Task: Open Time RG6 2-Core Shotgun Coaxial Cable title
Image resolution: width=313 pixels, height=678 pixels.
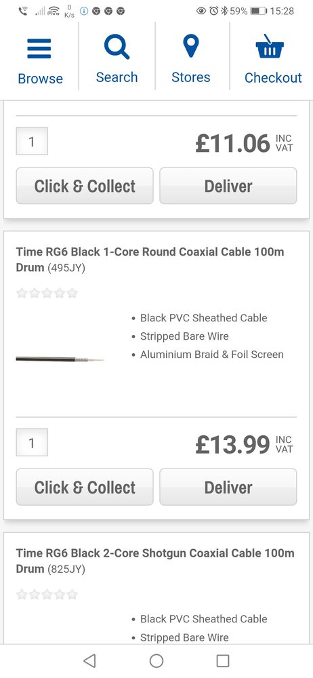Action: pyautogui.click(x=154, y=561)
